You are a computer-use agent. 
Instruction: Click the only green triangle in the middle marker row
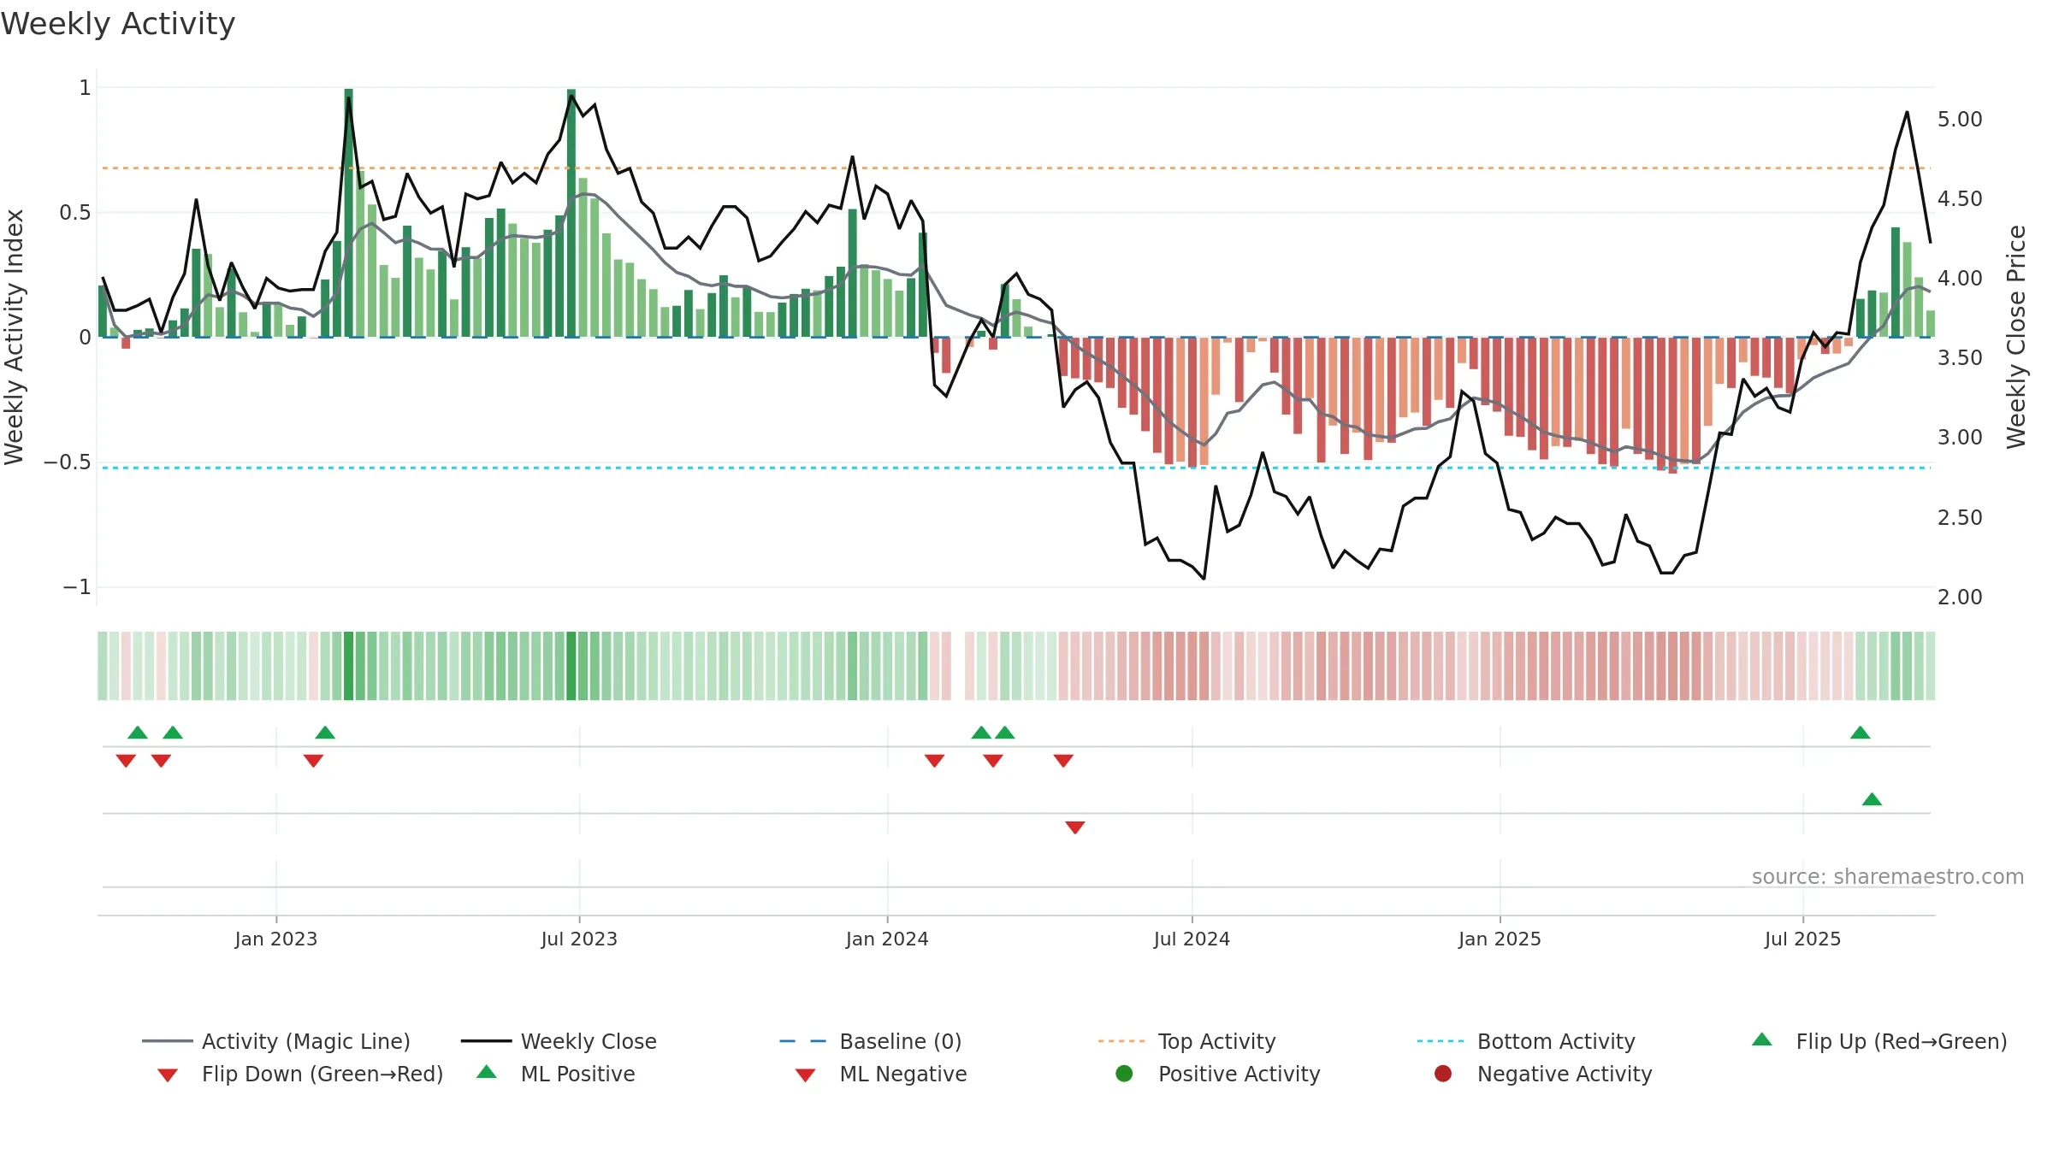tap(1872, 799)
